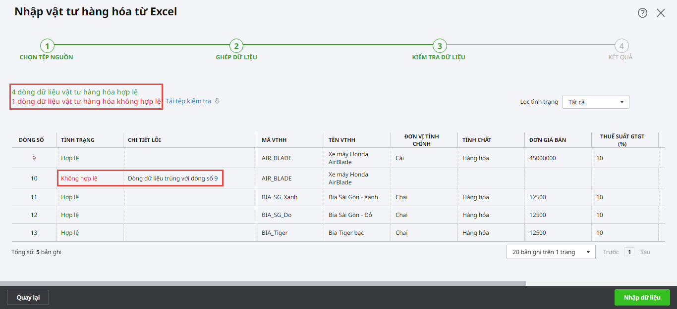Go to the next page with Sau

point(645,252)
